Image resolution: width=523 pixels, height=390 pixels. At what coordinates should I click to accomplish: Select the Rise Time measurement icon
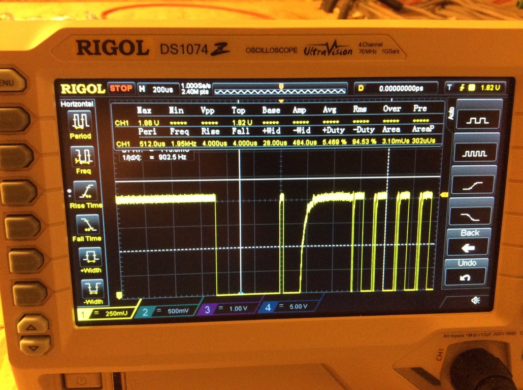(x=85, y=191)
